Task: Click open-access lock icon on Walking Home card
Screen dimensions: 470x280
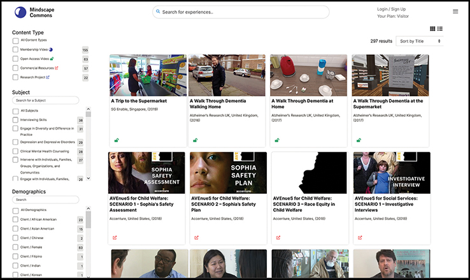Action: click(x=196, y=140)
